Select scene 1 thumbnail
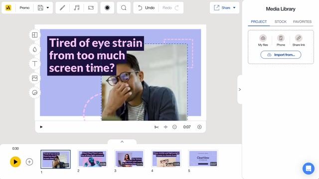Viewport: 319px width, 179px height. coord(55,159)
